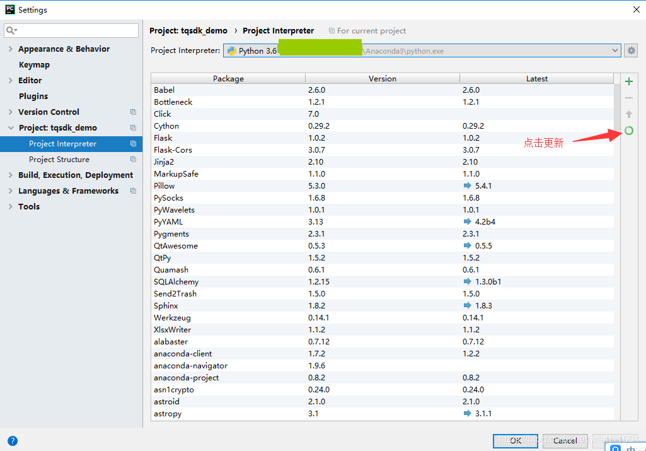Click the upgrade arrow beside SQLAlchemy 1.3.0b1
Image resolution: width=646 pixels, height=451 pixels.
tap(467, 281)
